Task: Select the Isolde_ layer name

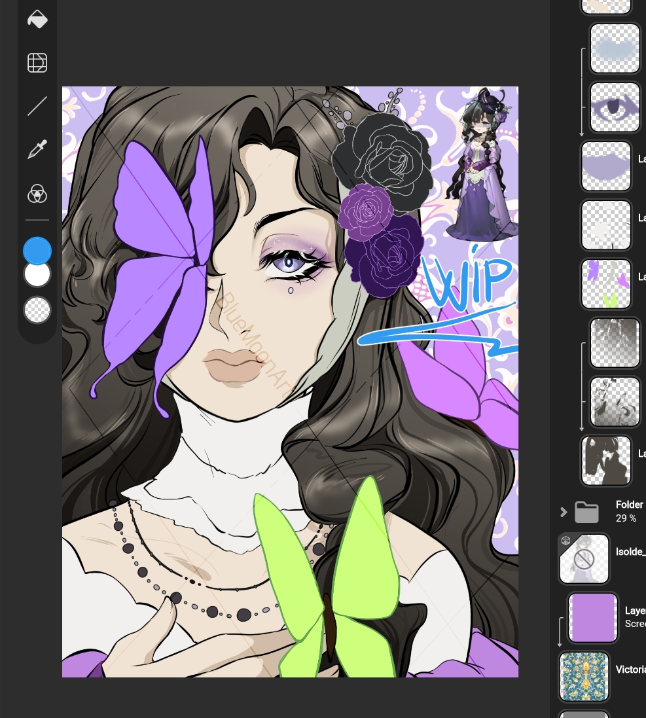Action: pyautogui.click(x=630, y=553)
